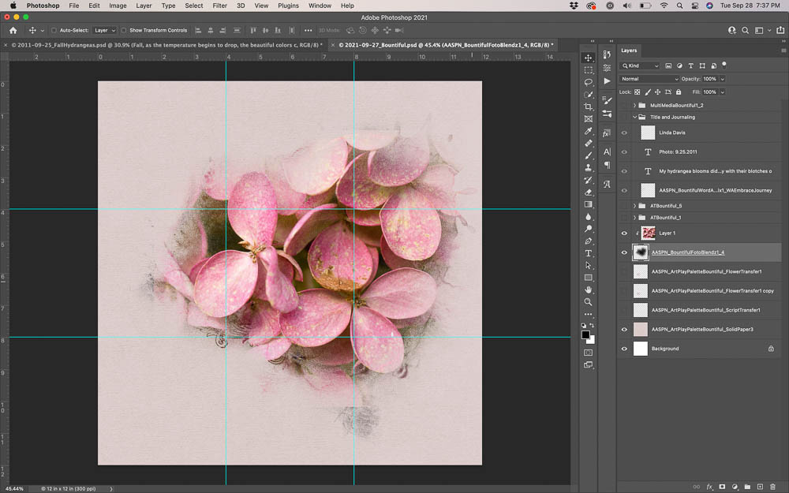Select the Path Selection arrow tool
Image resolution: width=789 pixels, height=493 pixels.
click(588, 265)
